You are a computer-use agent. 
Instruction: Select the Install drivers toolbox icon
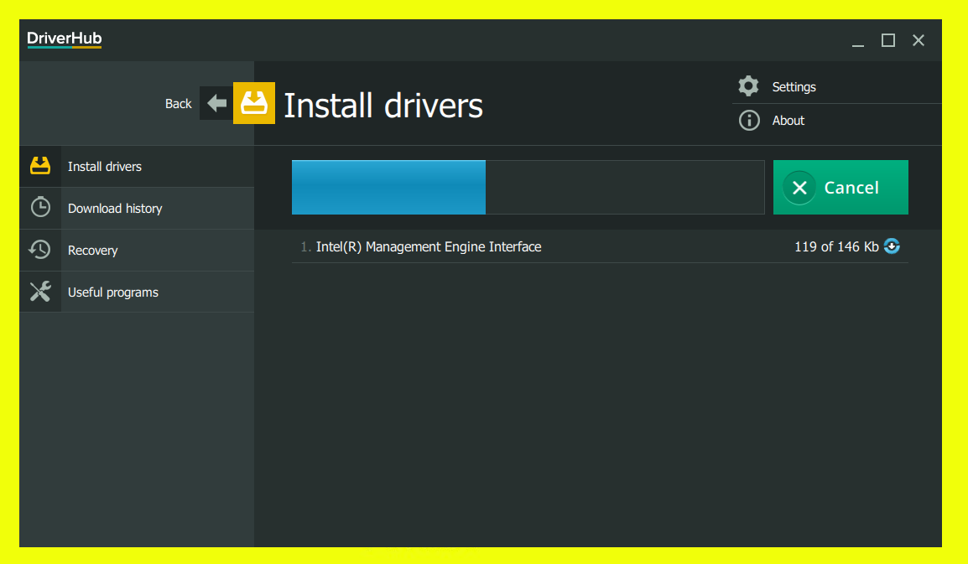[x=40, y=166]
